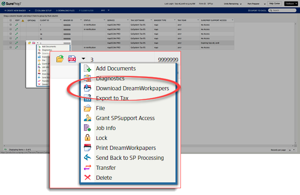Click the padlock Lock icon
This screenshot has width=300, height=195.
[88, 138]
